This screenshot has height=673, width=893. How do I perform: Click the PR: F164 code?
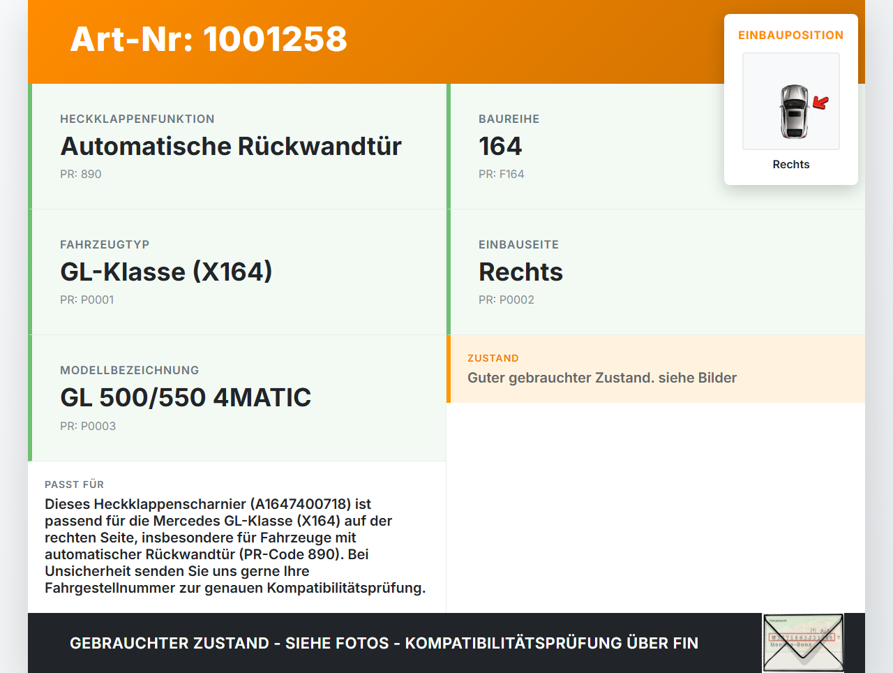point(502,174)
